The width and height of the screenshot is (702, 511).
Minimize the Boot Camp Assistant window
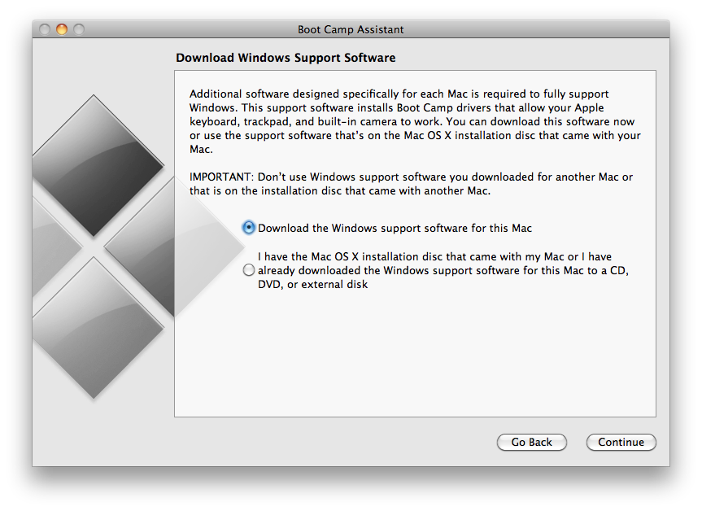[x=62, y=29]
